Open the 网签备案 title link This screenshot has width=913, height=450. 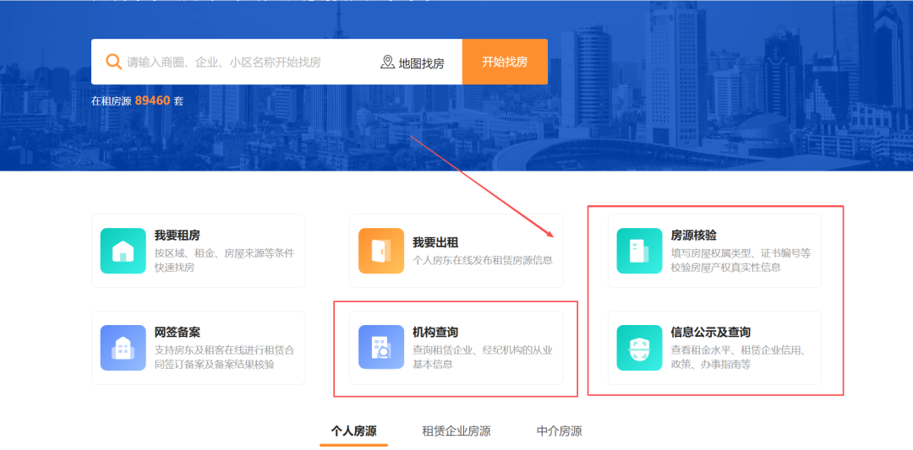[177, 333]
